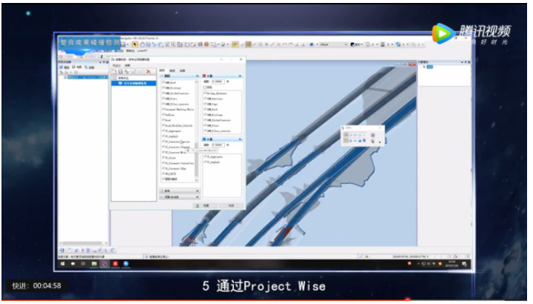Open the Default dropdown in main toolbar

click(x=333, y=44)
